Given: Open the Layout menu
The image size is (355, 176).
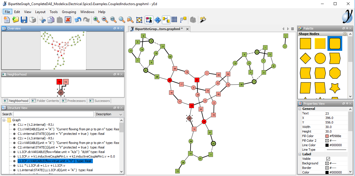Looking at the screenshot, I should click(40, 12).
